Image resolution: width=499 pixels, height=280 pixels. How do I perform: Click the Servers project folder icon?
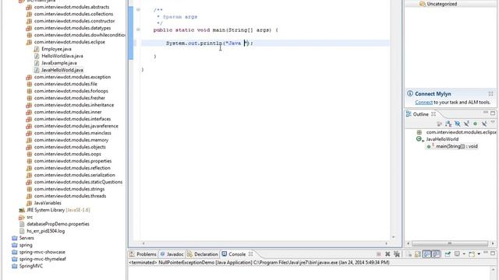[14, 238]
